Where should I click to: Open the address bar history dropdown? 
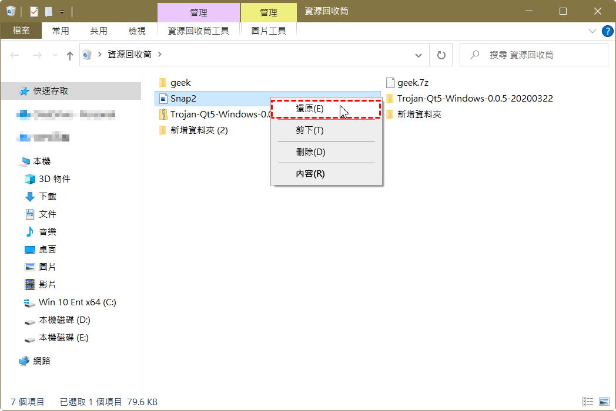[419, 55]
